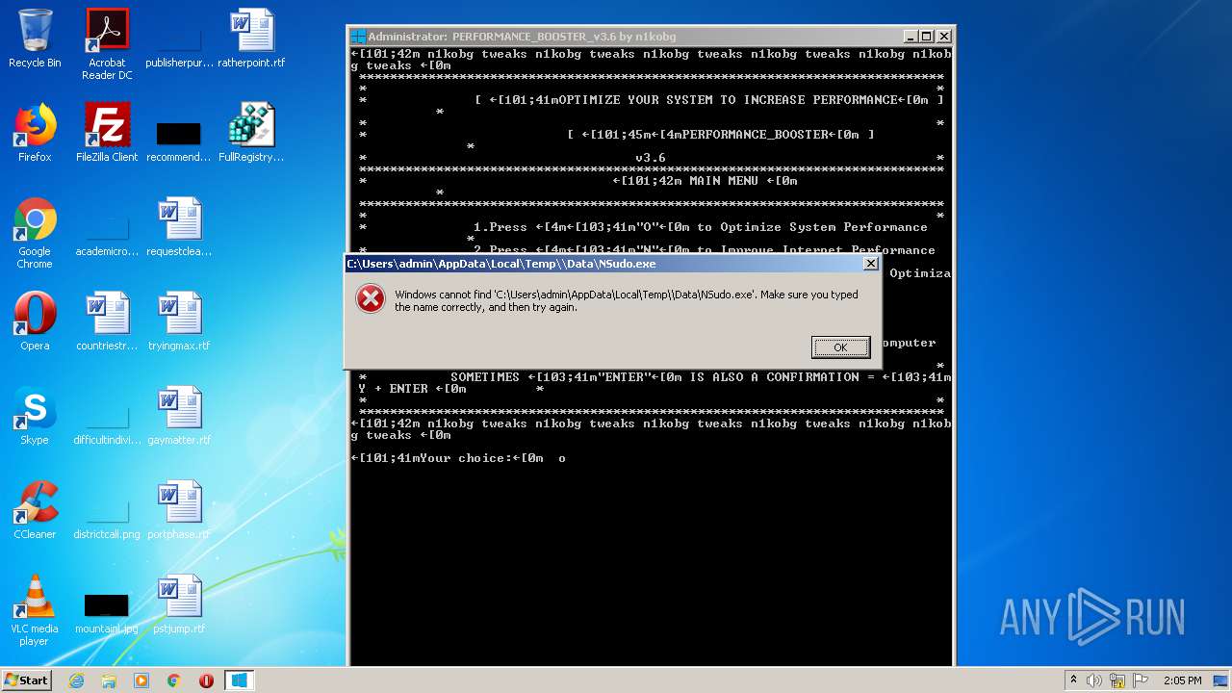The image size is (1232, 693).
Task: Open PERFORMANCE_BOOSTER console window system menu icon
Action: [358, 37]
